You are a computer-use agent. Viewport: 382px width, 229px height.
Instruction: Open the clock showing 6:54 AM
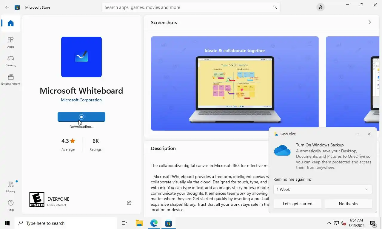pyautogui.click(x=356, y=223)
